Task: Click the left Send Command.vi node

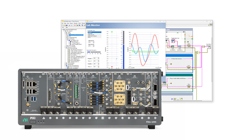Action: 173,47
